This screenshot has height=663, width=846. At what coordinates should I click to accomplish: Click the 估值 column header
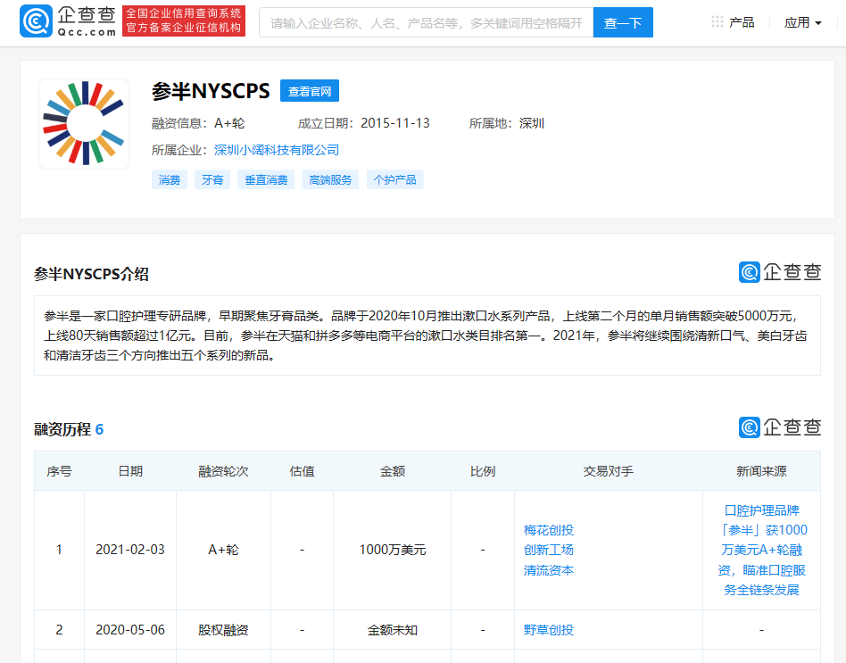click(302, 471)
